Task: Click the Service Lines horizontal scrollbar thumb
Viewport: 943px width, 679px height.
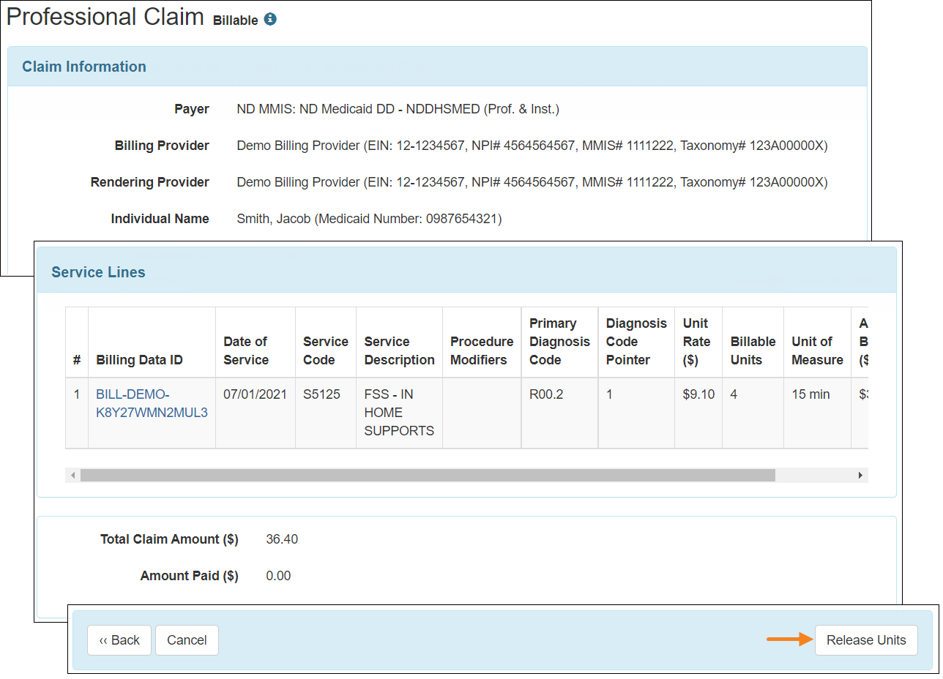Action: [x=428, y=476]
